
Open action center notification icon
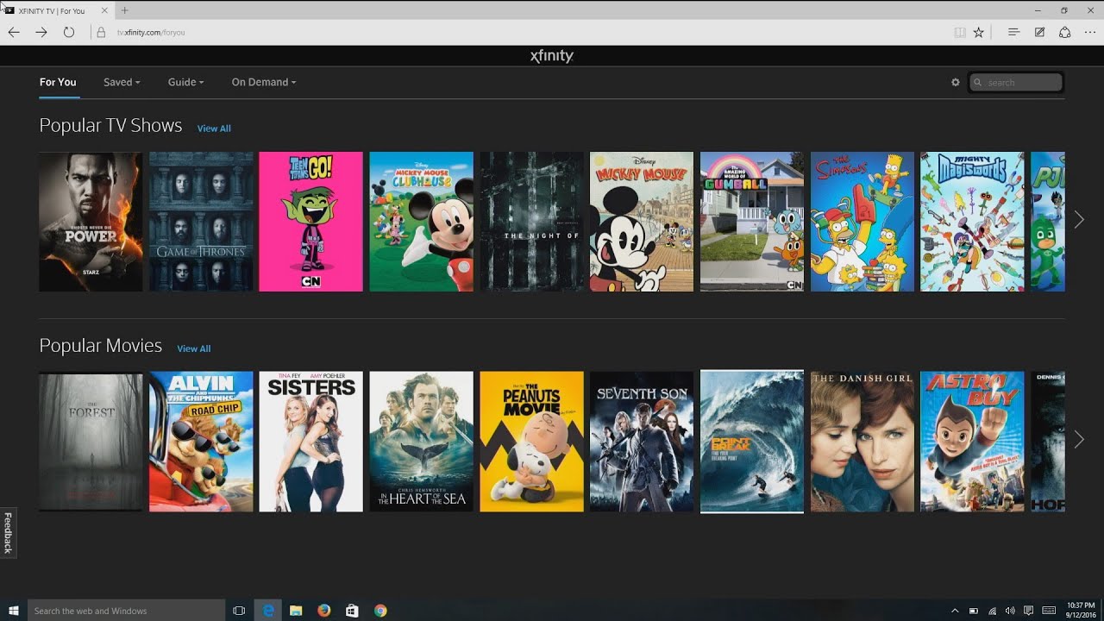[1029, 611]
